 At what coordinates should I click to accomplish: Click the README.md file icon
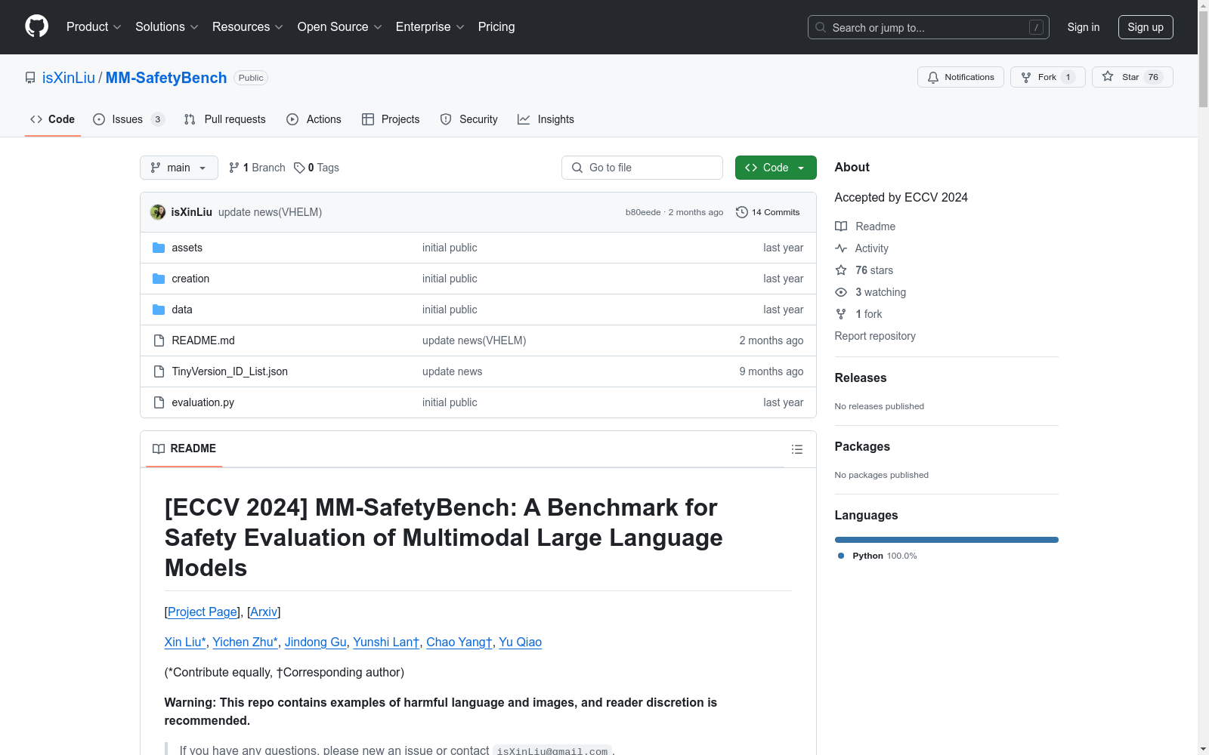coord(159,341)
